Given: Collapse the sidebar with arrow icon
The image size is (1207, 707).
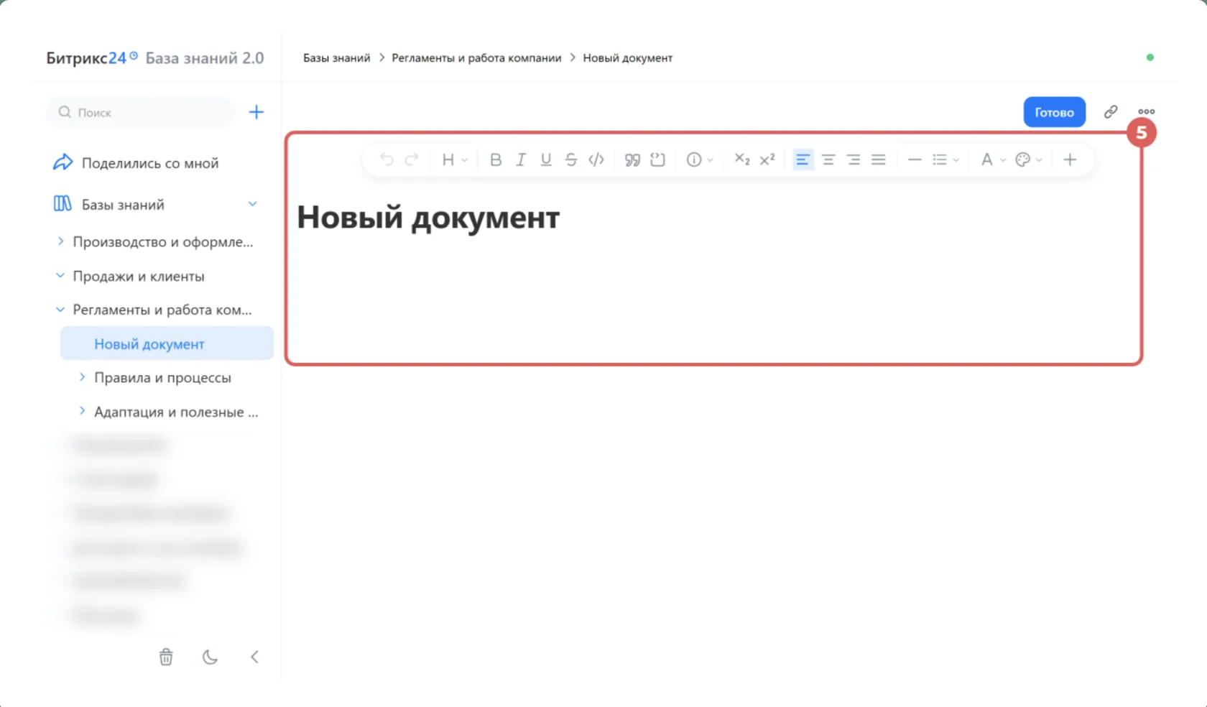Looking at the screenshot, I should (x=254, y=657).
